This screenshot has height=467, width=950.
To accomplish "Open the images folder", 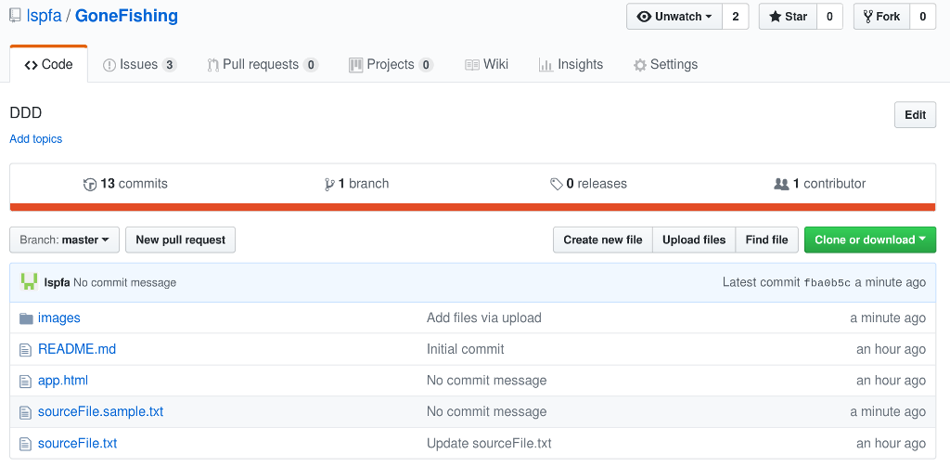I will click(58, 318).
